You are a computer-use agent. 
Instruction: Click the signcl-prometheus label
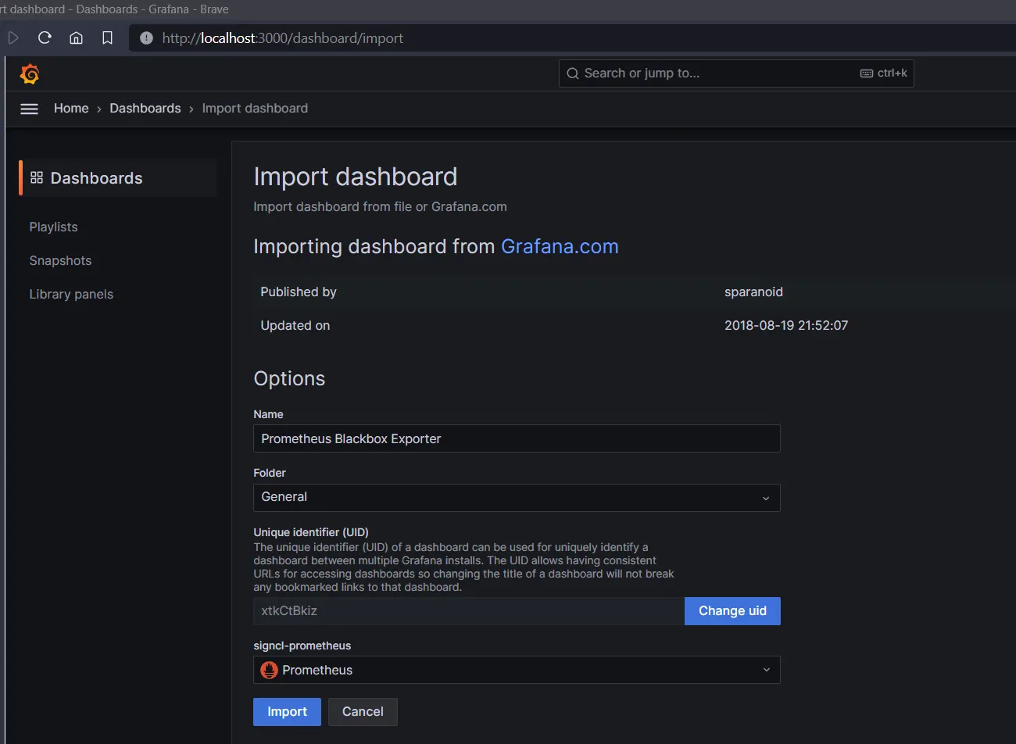[302, 646]
